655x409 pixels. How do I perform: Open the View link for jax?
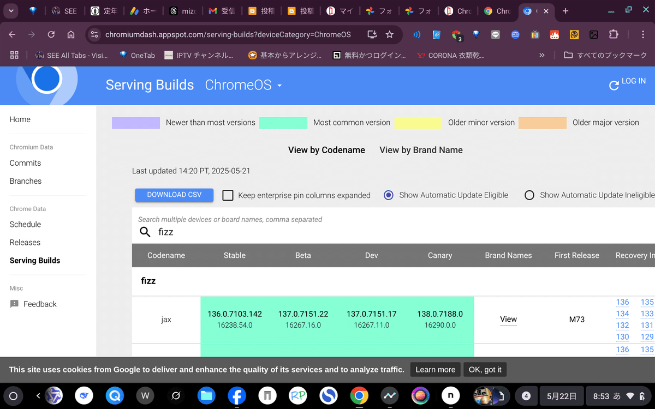tap(508, 319)
